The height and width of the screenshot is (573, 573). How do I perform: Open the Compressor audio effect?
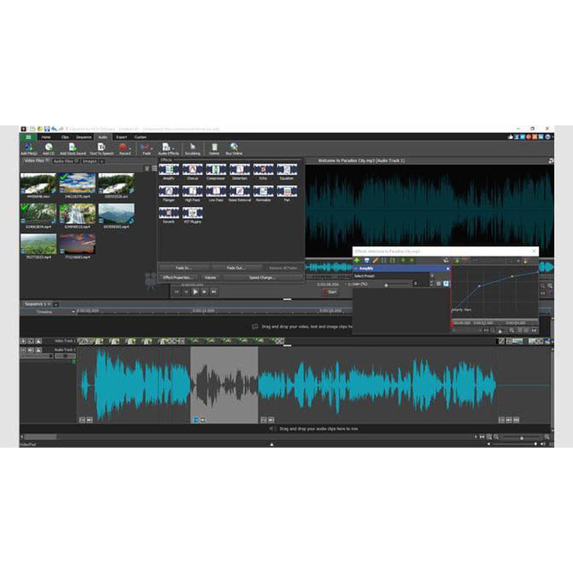[x=215, y=172]
